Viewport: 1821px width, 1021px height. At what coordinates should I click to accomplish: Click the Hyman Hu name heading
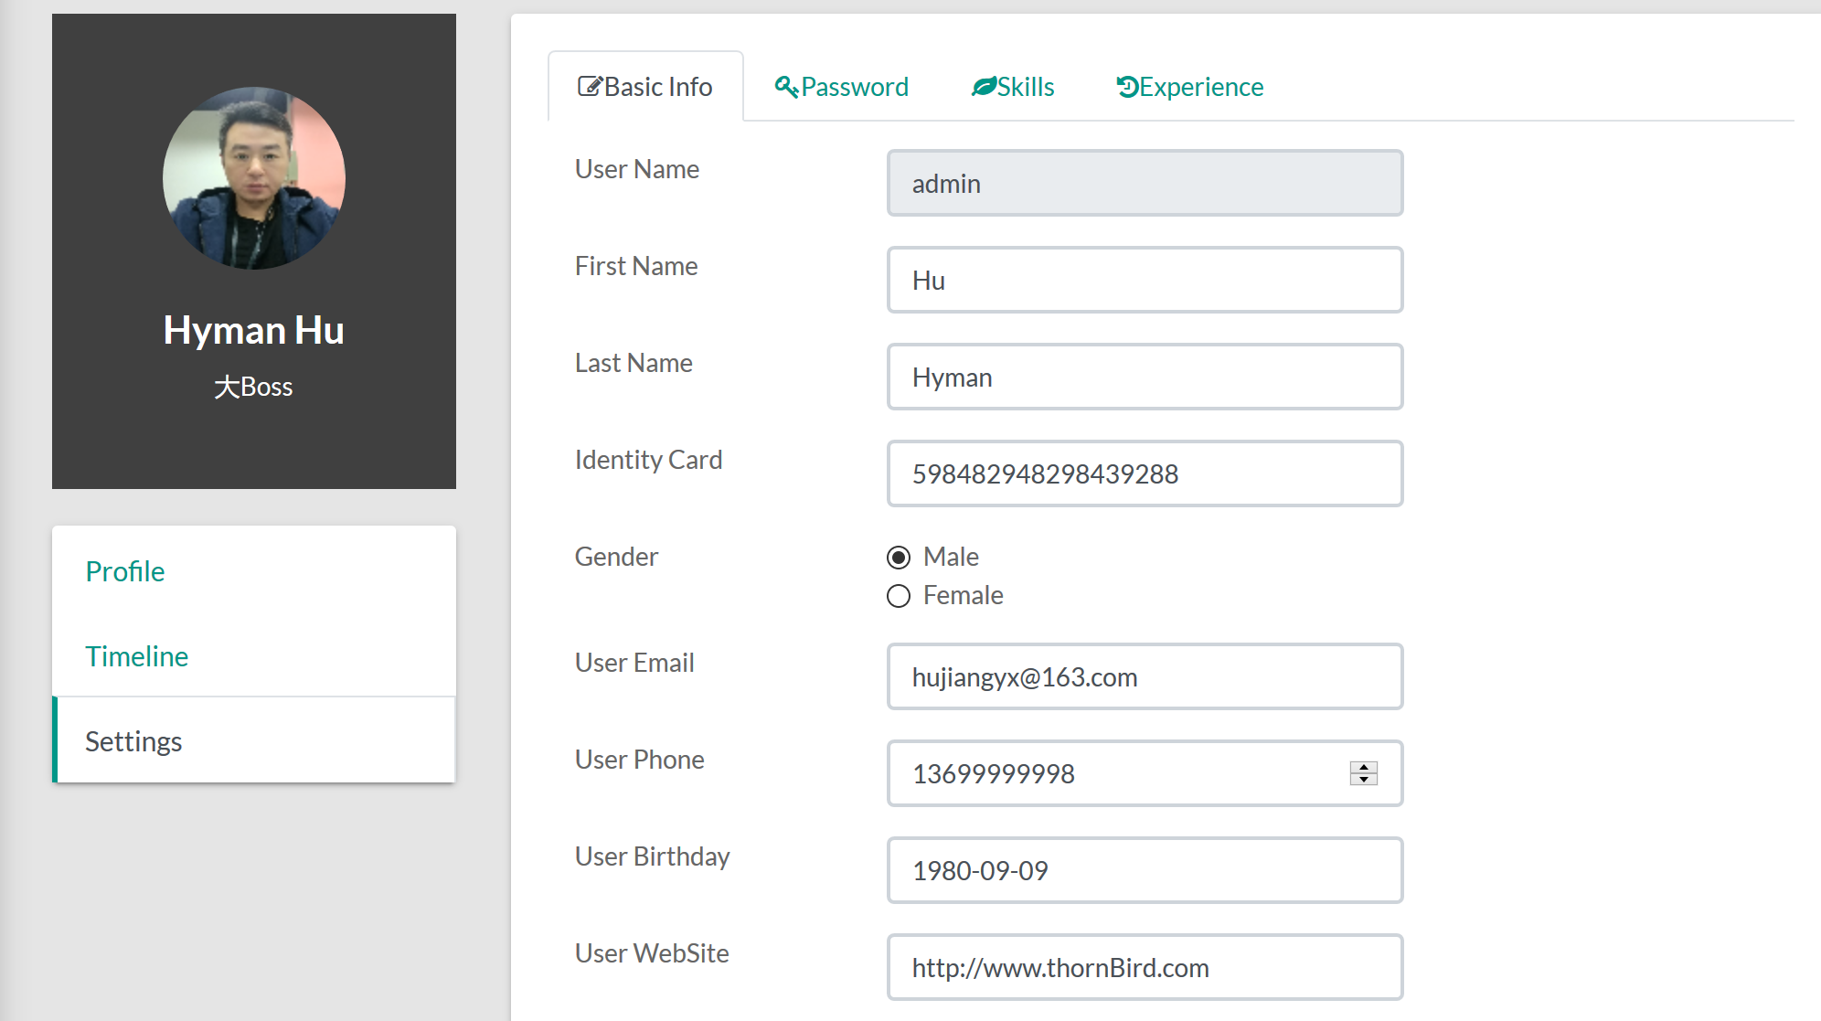(254, 330)
